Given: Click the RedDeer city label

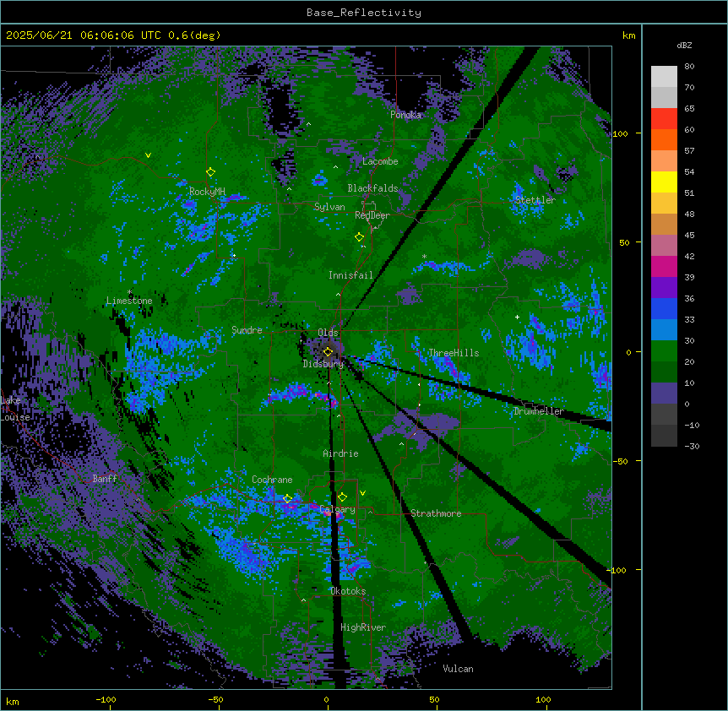Looking at the screenshot, I should [372, 215].
